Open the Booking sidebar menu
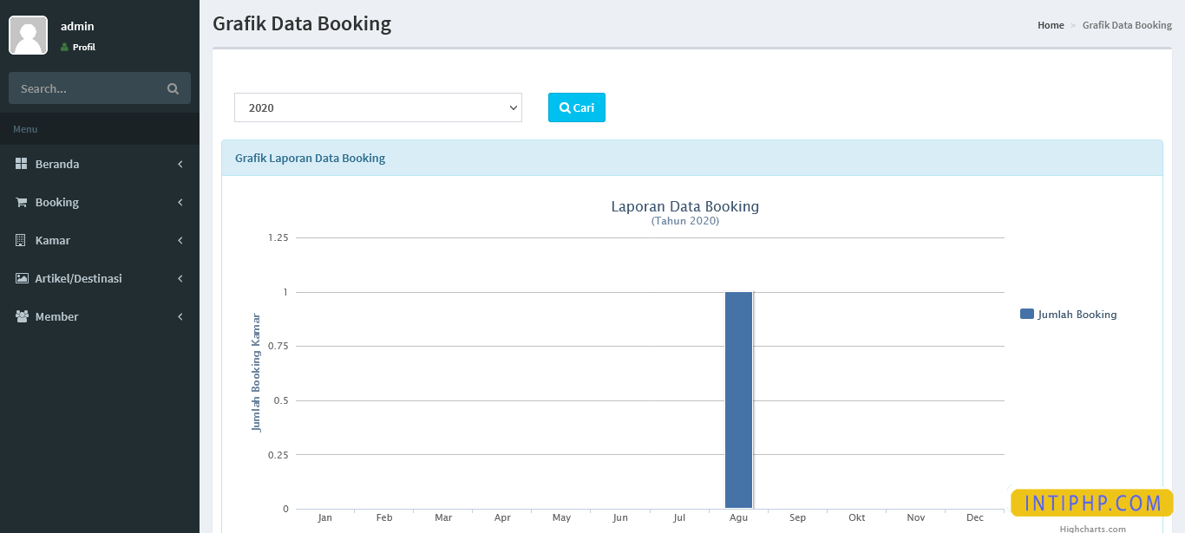 tap(57, 202)
